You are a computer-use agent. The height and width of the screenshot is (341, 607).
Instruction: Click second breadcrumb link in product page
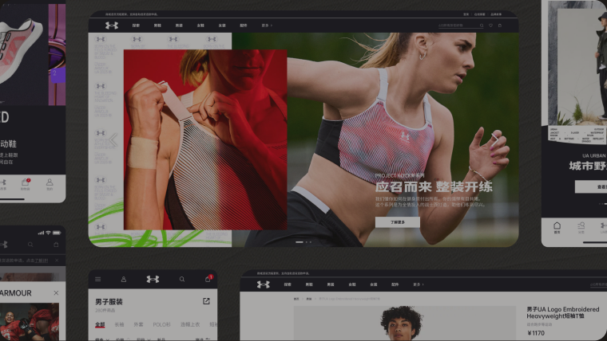click(309, 299)
